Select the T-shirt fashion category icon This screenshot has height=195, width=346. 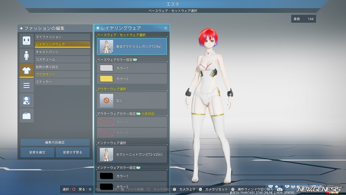pos(27,70)
